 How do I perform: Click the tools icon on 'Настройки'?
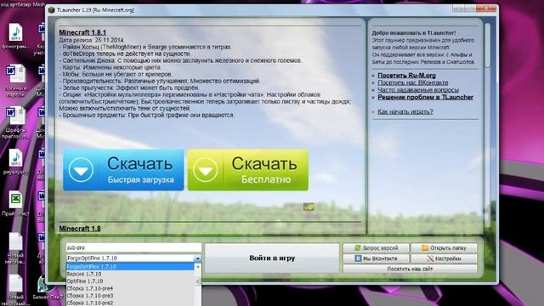(431, 258)
